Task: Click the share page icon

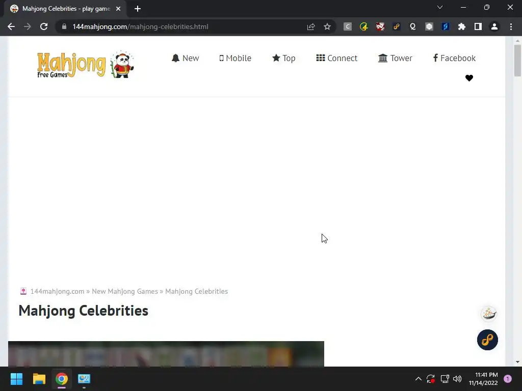Action: 311,26
